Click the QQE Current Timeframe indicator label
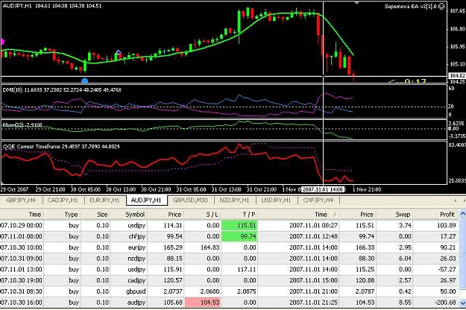 click(32, 146)
